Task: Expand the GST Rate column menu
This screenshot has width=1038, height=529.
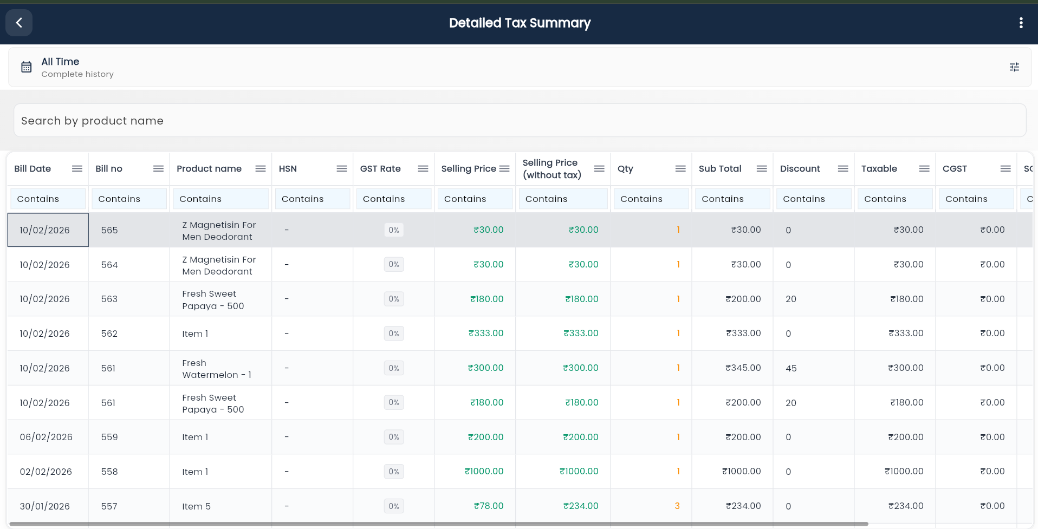Action: click(423, 168)
